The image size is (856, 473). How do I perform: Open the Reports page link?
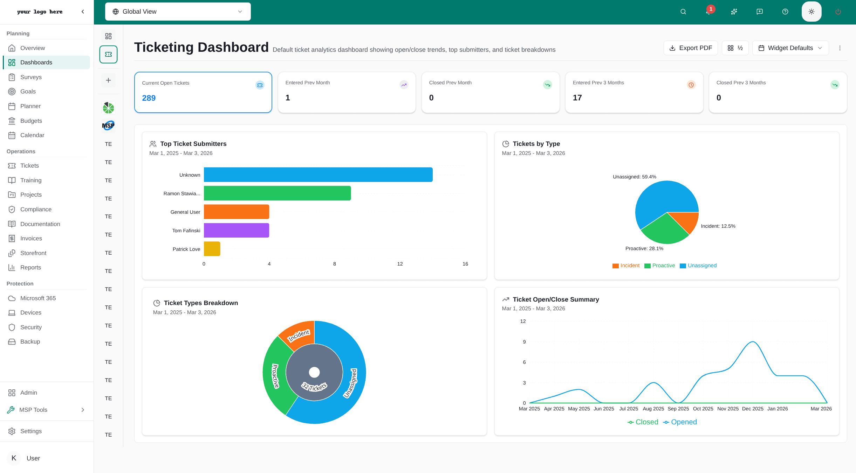30,267
